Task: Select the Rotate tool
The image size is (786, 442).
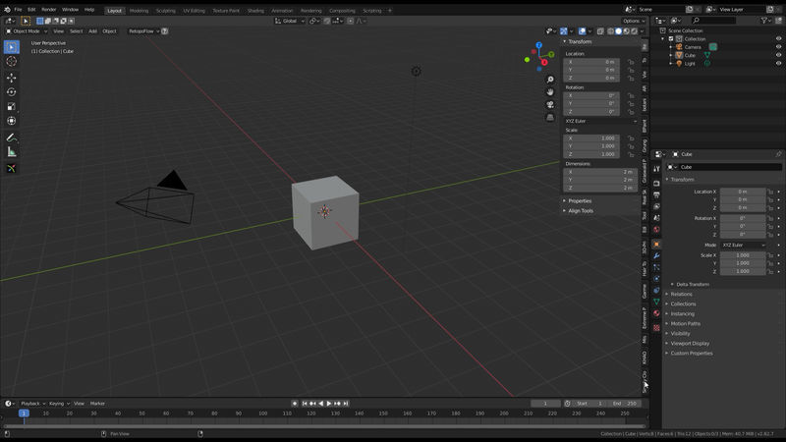Action: pos(12,92)
